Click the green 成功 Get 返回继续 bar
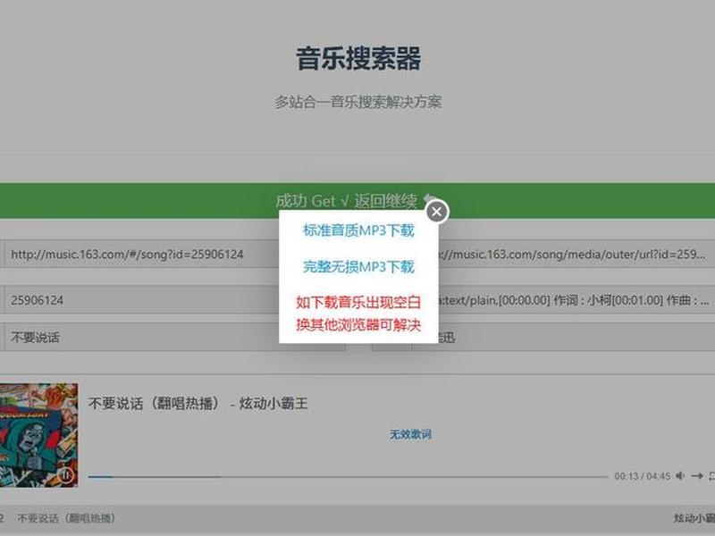 pyautogui.click(x=357, y=200)
